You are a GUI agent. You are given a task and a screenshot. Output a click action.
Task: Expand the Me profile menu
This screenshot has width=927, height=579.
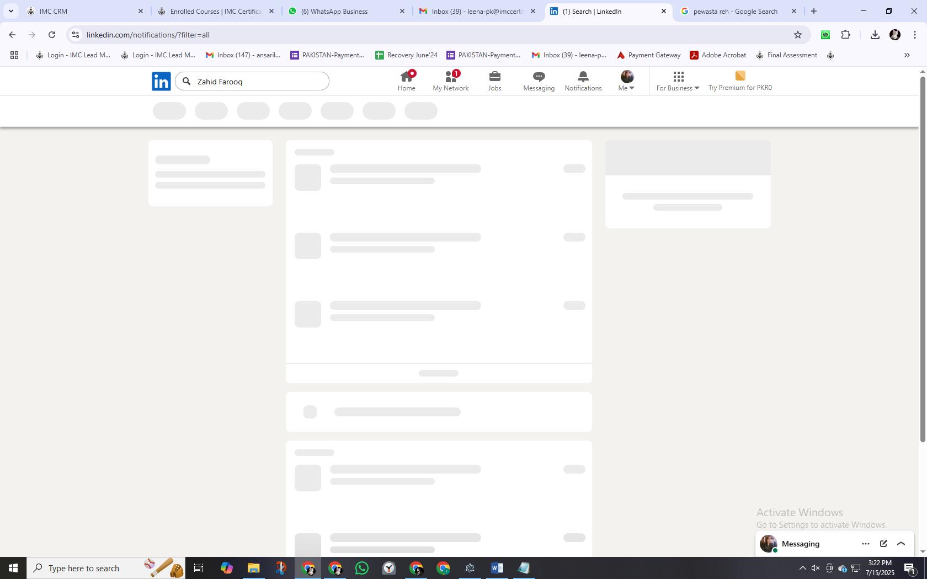(x=627, y=81)
